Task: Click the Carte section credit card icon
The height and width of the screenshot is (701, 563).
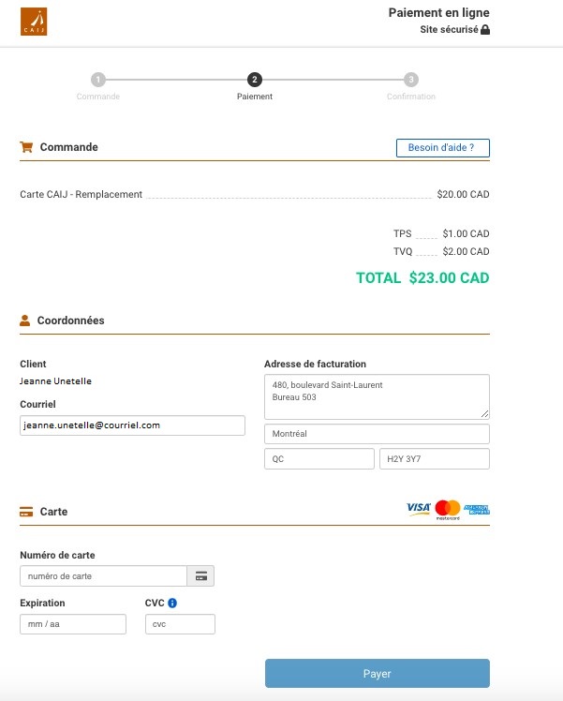Action: coord(26,512)
